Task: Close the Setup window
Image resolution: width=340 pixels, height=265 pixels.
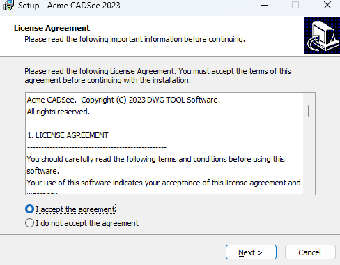Action: [327, 5]
